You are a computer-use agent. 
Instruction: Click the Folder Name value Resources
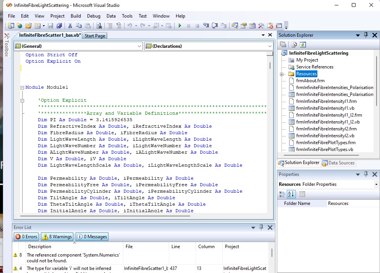(x=338, y=203)
